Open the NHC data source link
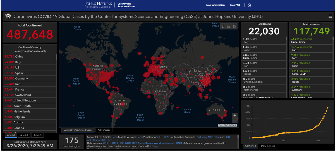Screen dimensions: 335x151 click(128, 143)
